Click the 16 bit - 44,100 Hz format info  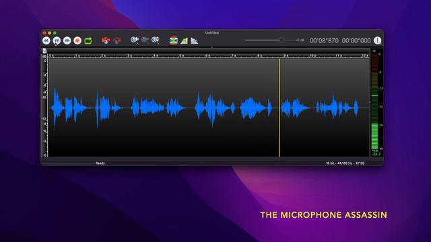point(345,163)
